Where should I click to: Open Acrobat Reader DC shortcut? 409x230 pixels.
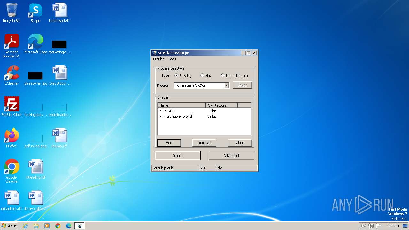coord(12,46)
